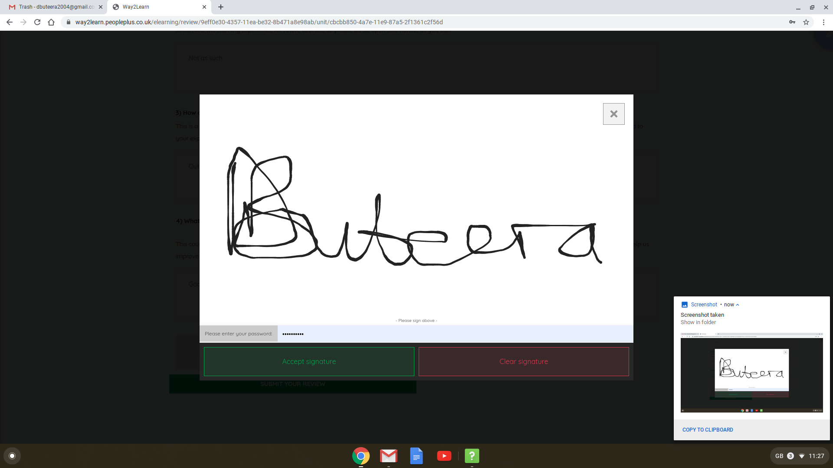The height and width of the screenshot is (468, 833).
Task: Open the Chrome browser menu
Action: [824, 22]
